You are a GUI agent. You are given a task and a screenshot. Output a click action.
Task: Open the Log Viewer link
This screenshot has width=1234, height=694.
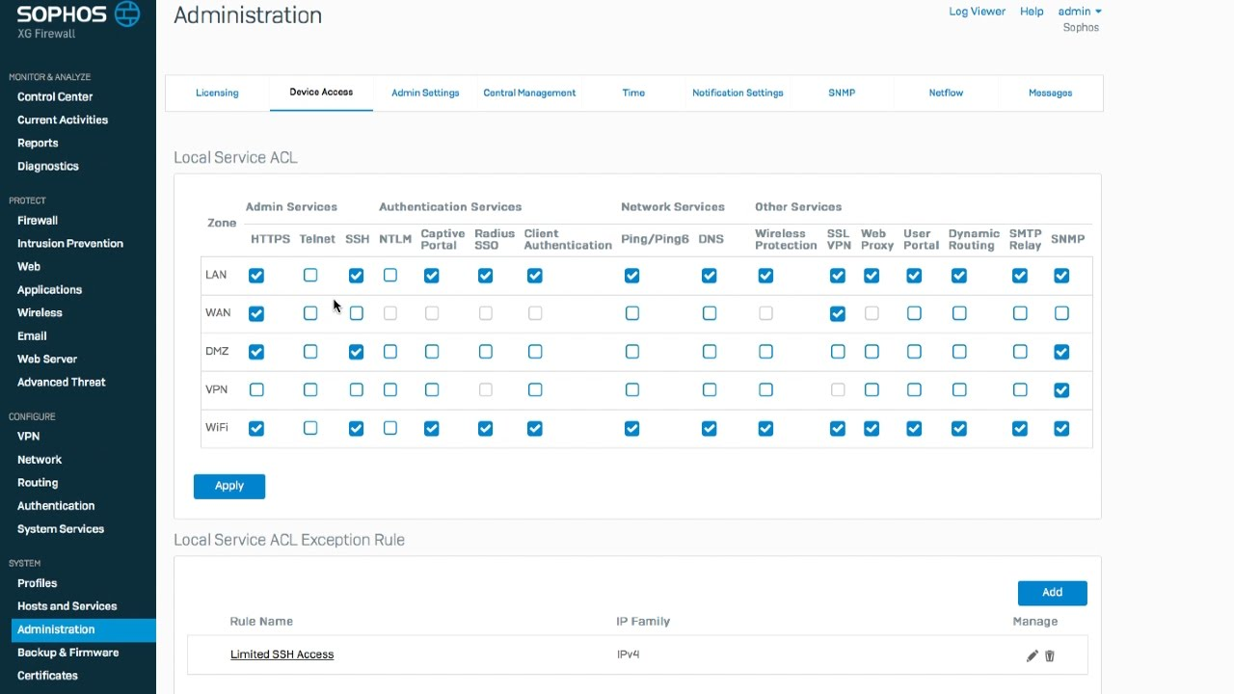pos(977,12)
